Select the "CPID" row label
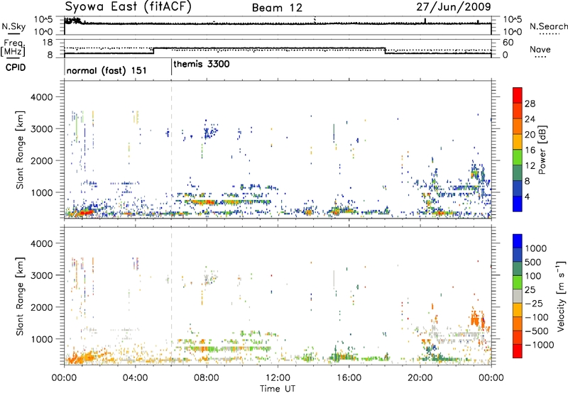Screen dimensions: 568x393 coord(16,67)
